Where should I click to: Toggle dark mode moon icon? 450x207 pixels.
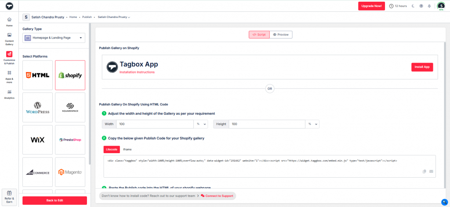413,6
